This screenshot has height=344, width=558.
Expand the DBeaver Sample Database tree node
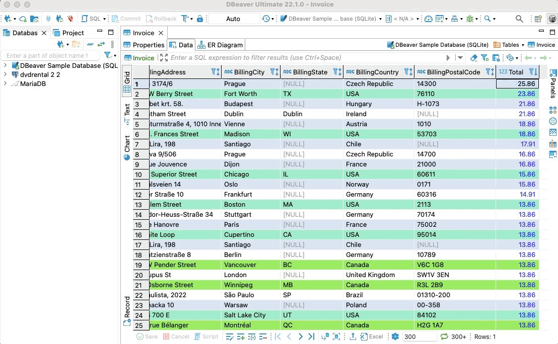pos(5,65)
